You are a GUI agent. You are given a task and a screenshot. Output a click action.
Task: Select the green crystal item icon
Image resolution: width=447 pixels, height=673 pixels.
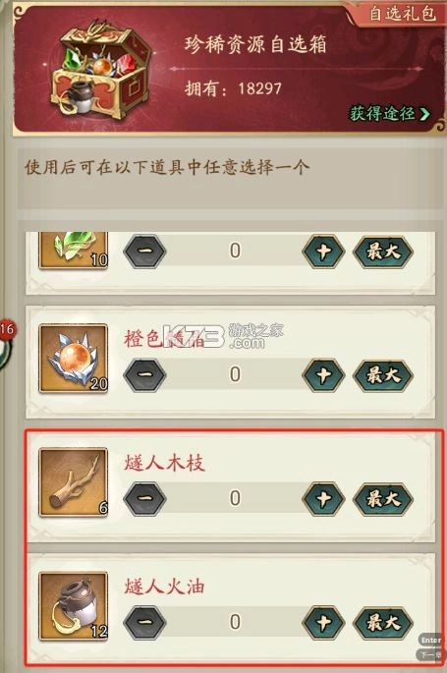click(74, 251)
